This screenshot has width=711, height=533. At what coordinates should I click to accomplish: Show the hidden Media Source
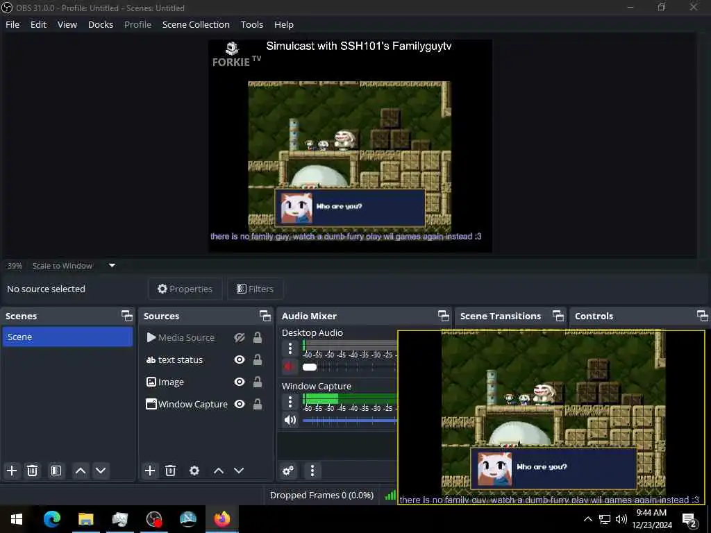[x=240, y=338]
